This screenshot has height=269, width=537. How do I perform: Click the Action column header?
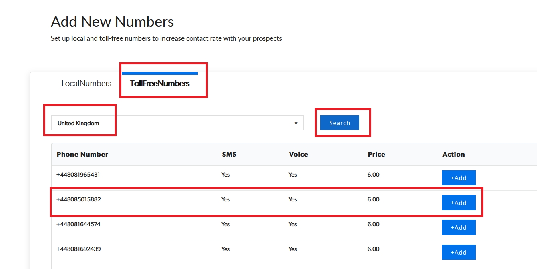pyautogui.click(x=453, y=155)
